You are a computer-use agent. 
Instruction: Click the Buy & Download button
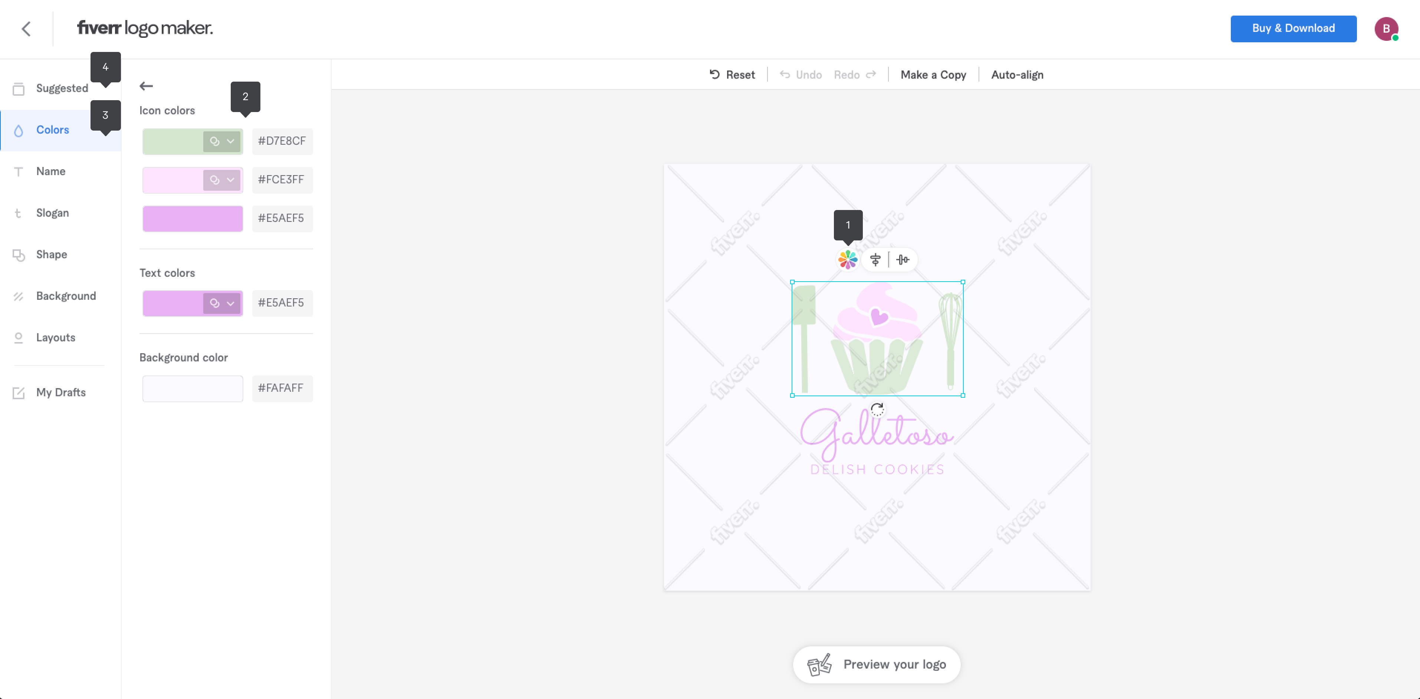[x=1293, y=29]
